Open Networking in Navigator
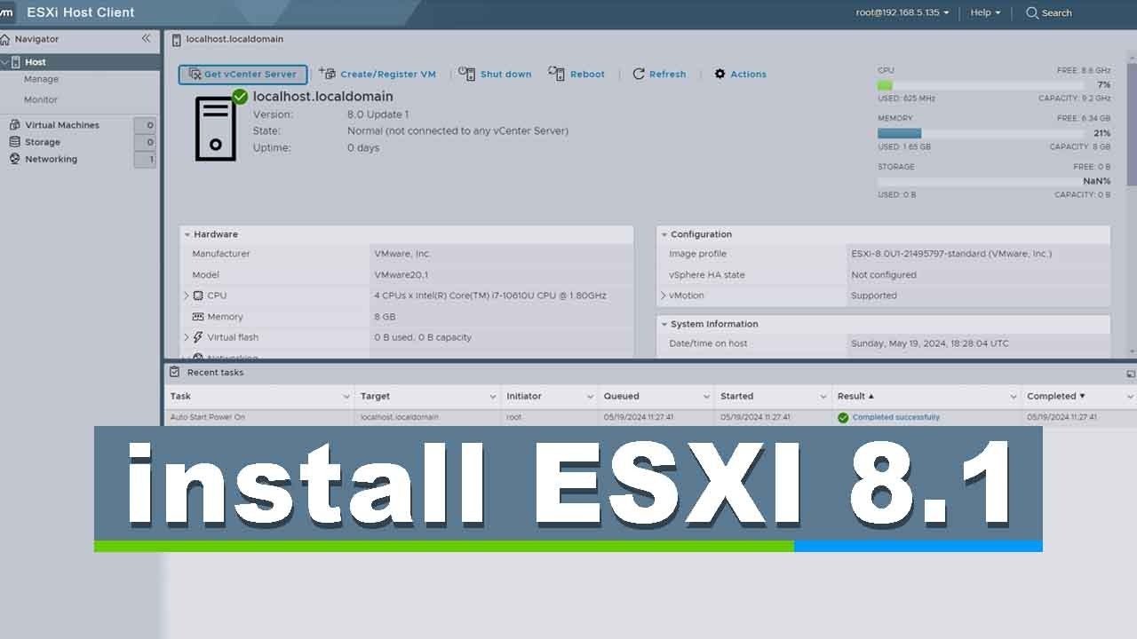The image size is (1137, 639). click(x=52, y=160)
